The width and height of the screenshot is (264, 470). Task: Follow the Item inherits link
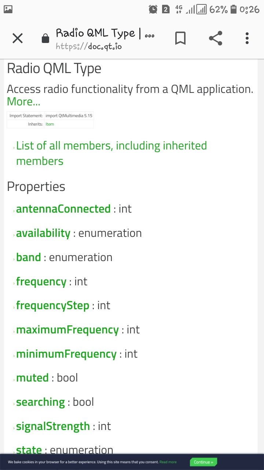coord(49,124)
